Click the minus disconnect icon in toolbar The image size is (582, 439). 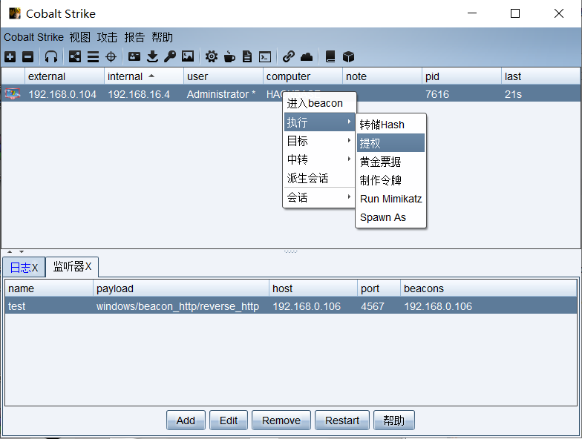click(27, 56)
